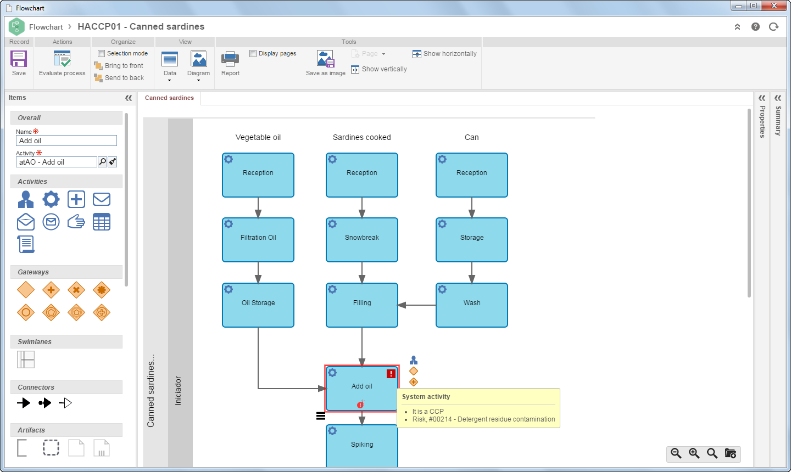This screenshot has height=472, width=791.
Task: Click the Name input field
Action: (66, 141)
